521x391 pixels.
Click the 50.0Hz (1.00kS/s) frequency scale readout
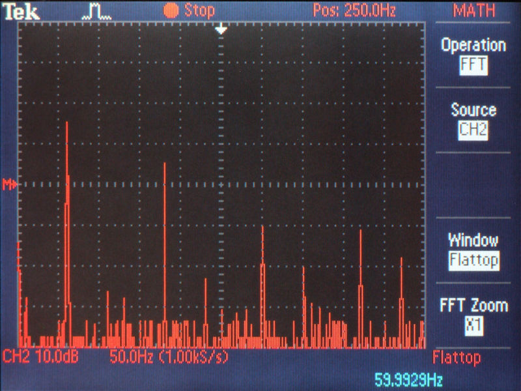pos(168,357)
